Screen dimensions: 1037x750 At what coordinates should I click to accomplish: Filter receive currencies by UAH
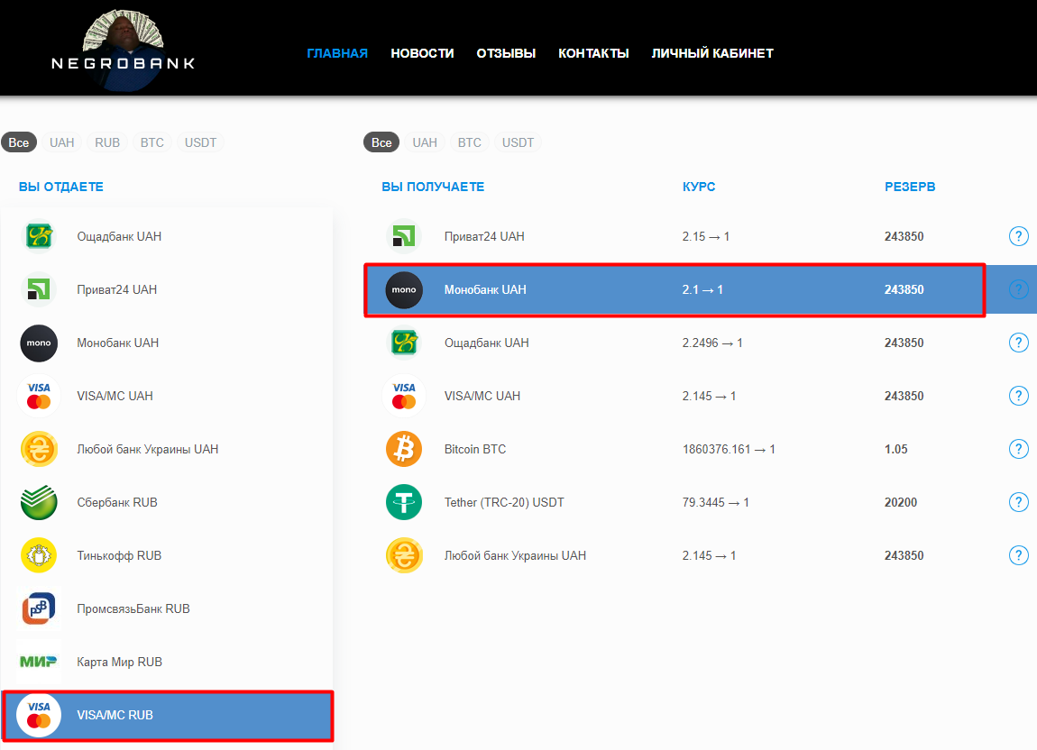425,142
